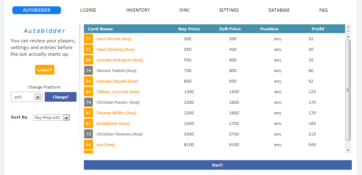The width and height of the screenshot is (362, 175).
Task: Click the scroll down arrow of the card list
Action: [348, 151]
